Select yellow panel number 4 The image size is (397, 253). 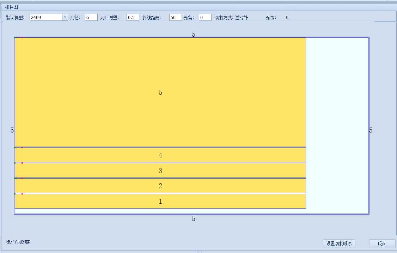click(160, 155)
